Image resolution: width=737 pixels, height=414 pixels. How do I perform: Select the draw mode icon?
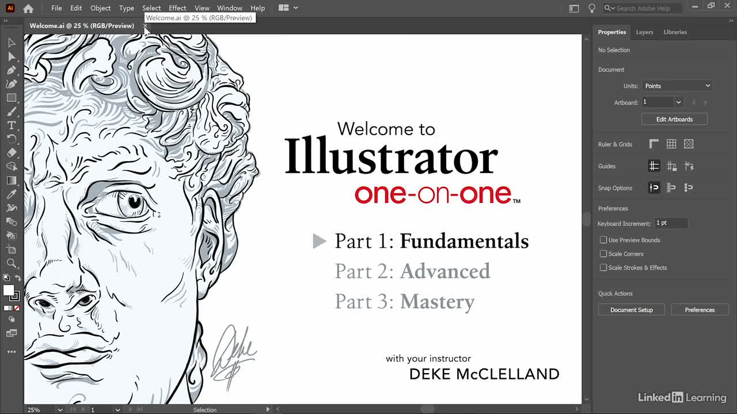(12, 320)
